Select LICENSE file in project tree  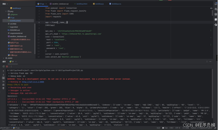coord(12,24)
